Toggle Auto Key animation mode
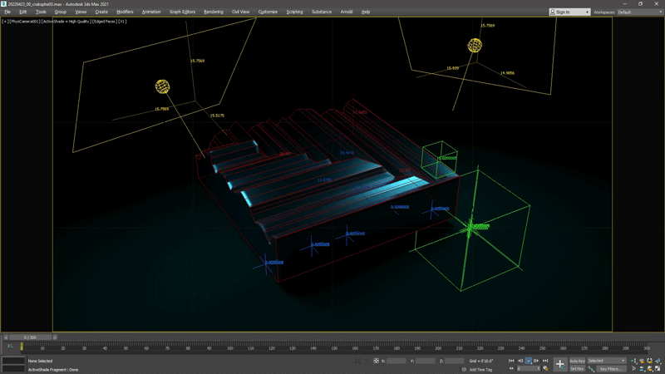The width and height of the screenshot is (665, 374). pos(577,361)
